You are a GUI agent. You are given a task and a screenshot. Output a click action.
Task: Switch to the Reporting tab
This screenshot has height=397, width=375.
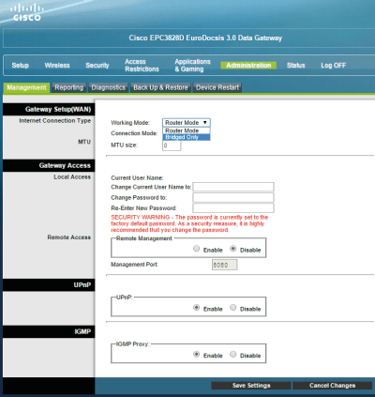pyautogui.click(x=69, y=87)
